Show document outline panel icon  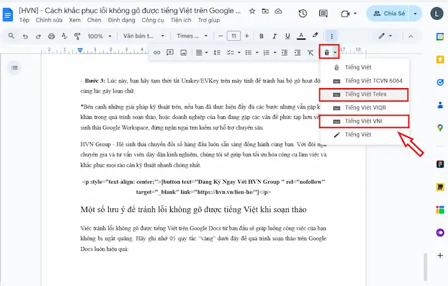click(15, 67)
